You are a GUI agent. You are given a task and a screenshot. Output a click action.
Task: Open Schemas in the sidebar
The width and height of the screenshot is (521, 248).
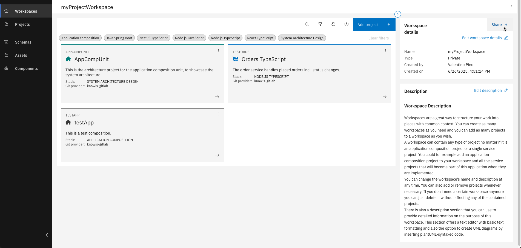point(23,42)
